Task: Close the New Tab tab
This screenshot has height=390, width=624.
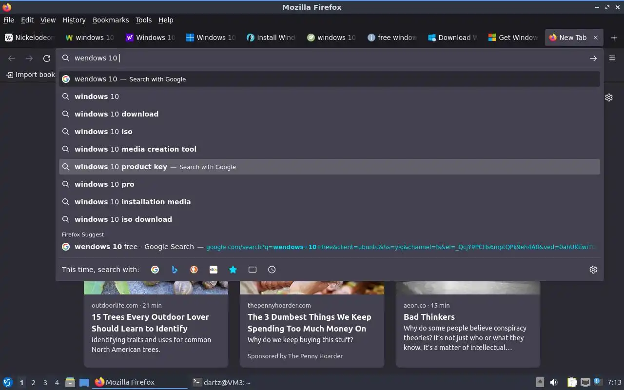Action: click(x=595, y=38)
